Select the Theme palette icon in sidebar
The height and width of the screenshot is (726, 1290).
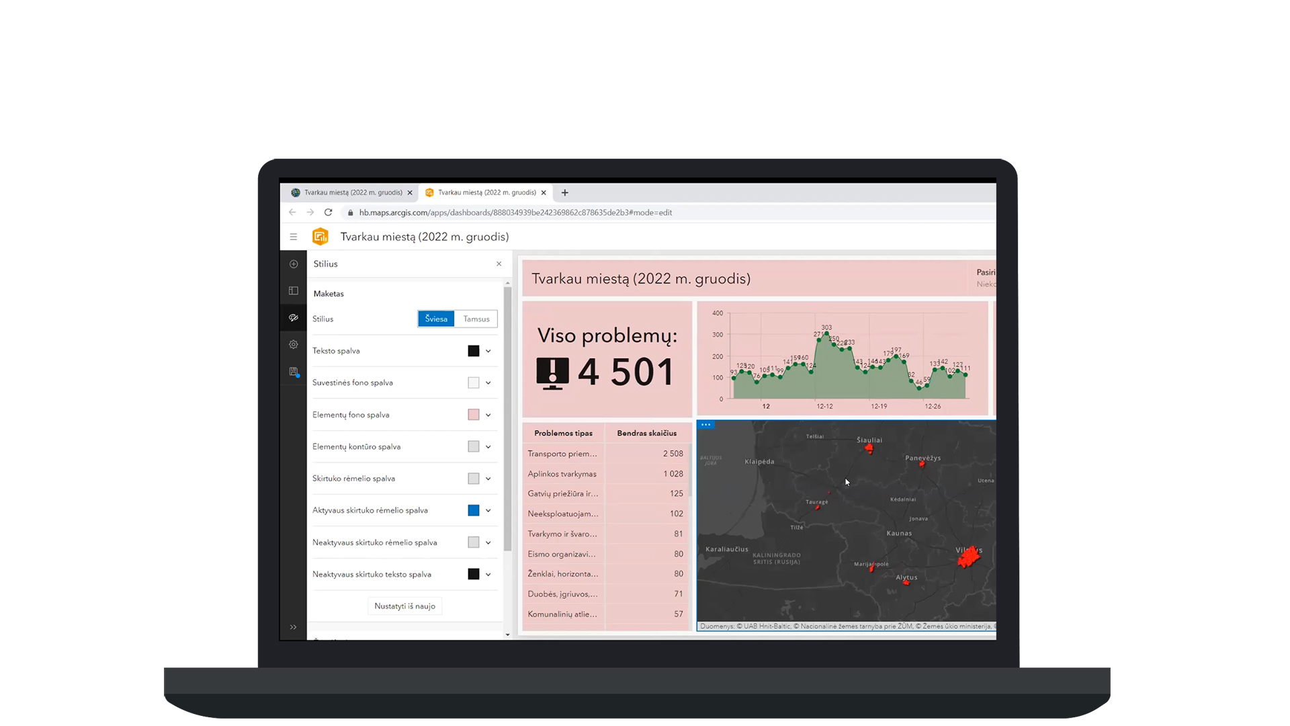[x=294, y=318]
